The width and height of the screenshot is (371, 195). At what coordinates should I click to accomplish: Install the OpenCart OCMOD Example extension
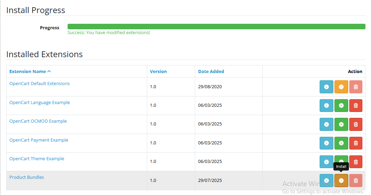(341, 124)
